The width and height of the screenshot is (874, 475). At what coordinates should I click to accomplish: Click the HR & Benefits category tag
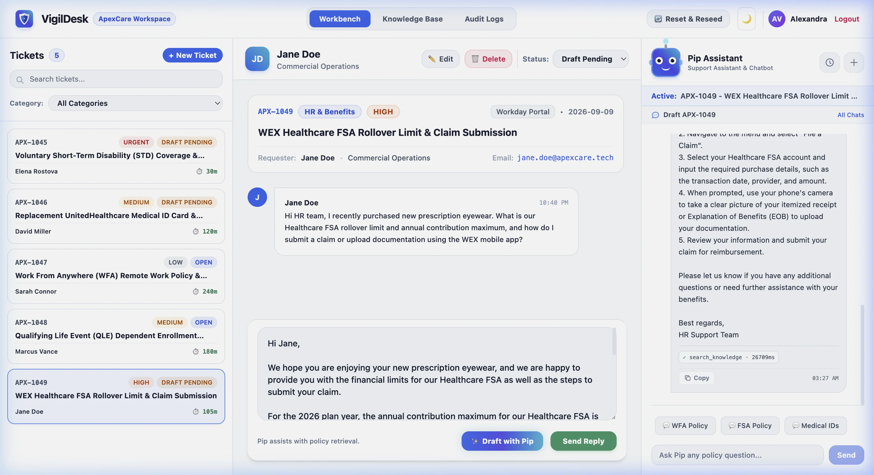pyautogui.click(x=330, y=112)
